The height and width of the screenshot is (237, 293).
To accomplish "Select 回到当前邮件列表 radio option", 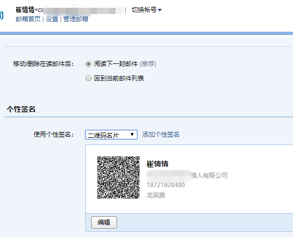I will point(88,78).
